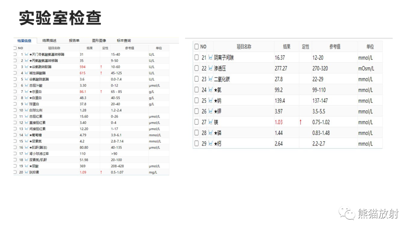The height and width of the screenshot is (232, 412).
Task: Switch to the 结果描述 tab
Action: tap(49, 40)
